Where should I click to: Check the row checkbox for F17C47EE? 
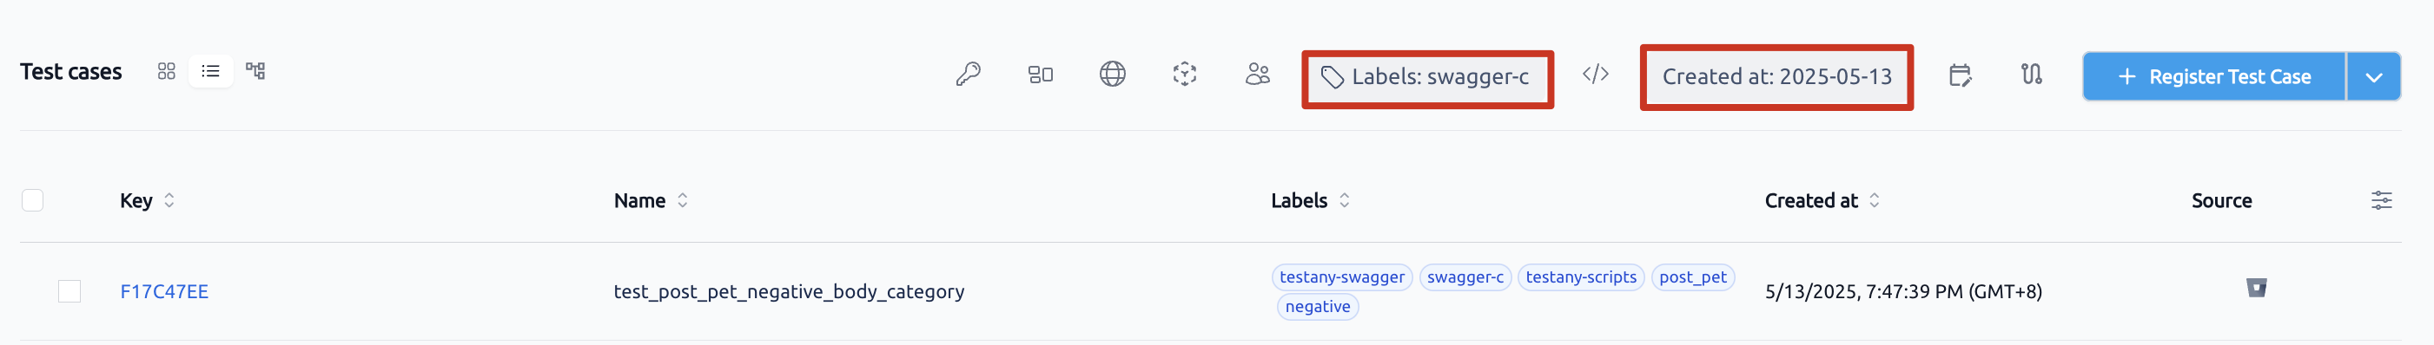pos(69,291)
